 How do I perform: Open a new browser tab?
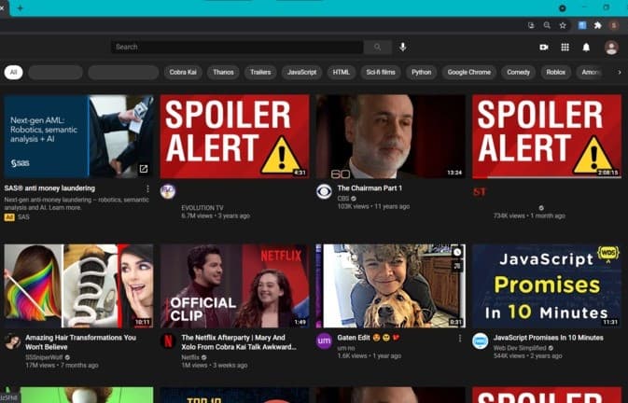21,7
